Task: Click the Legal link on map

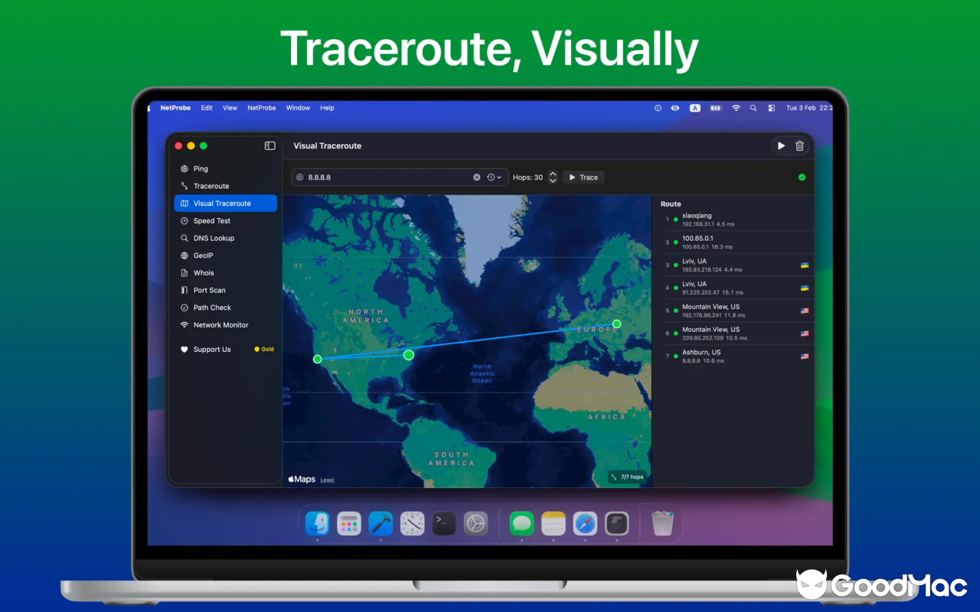Action: [327, 480]
